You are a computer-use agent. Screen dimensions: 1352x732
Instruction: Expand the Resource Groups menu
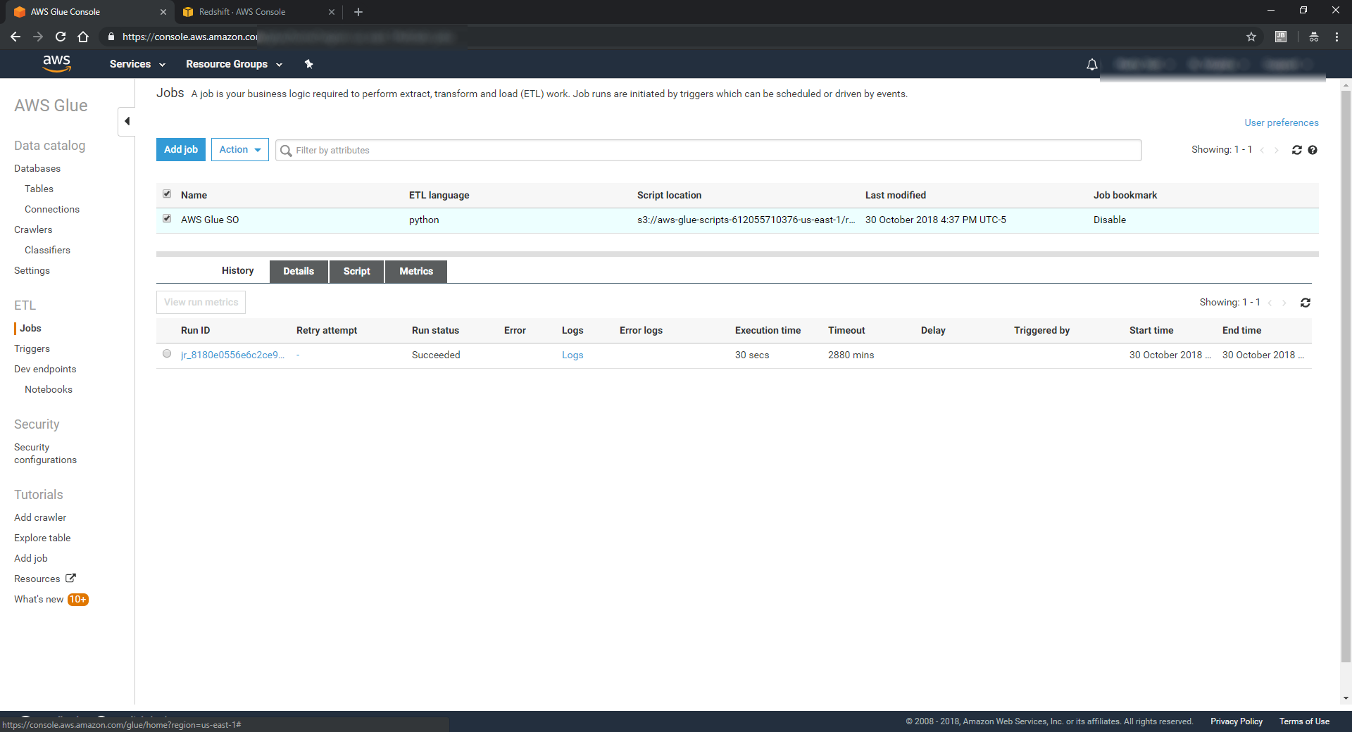234,64
